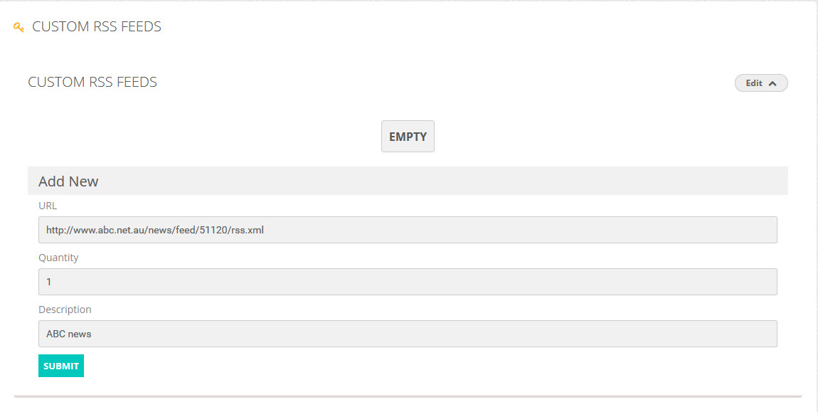This screenshot has width=818, height=412.
Task: Click the URL field label
Action: coord(48,206)
